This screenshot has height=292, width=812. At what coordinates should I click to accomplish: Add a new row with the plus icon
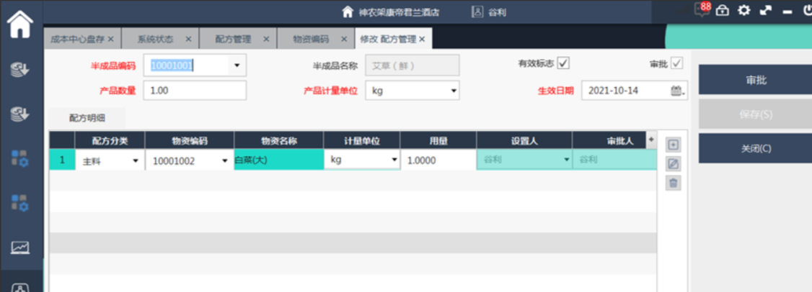[674, 145]
